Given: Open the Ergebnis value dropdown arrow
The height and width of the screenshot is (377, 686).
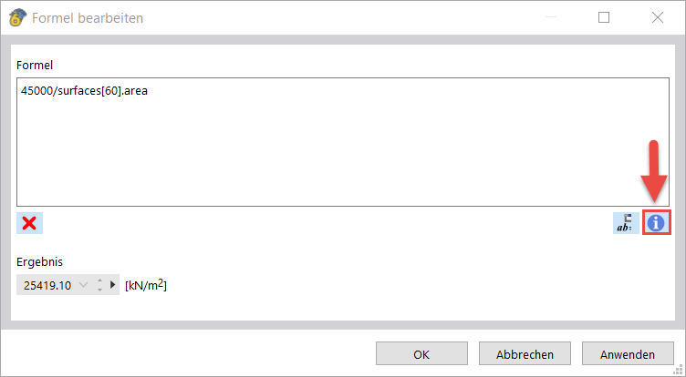Looking at the screenshot, I should pos(85,286).
